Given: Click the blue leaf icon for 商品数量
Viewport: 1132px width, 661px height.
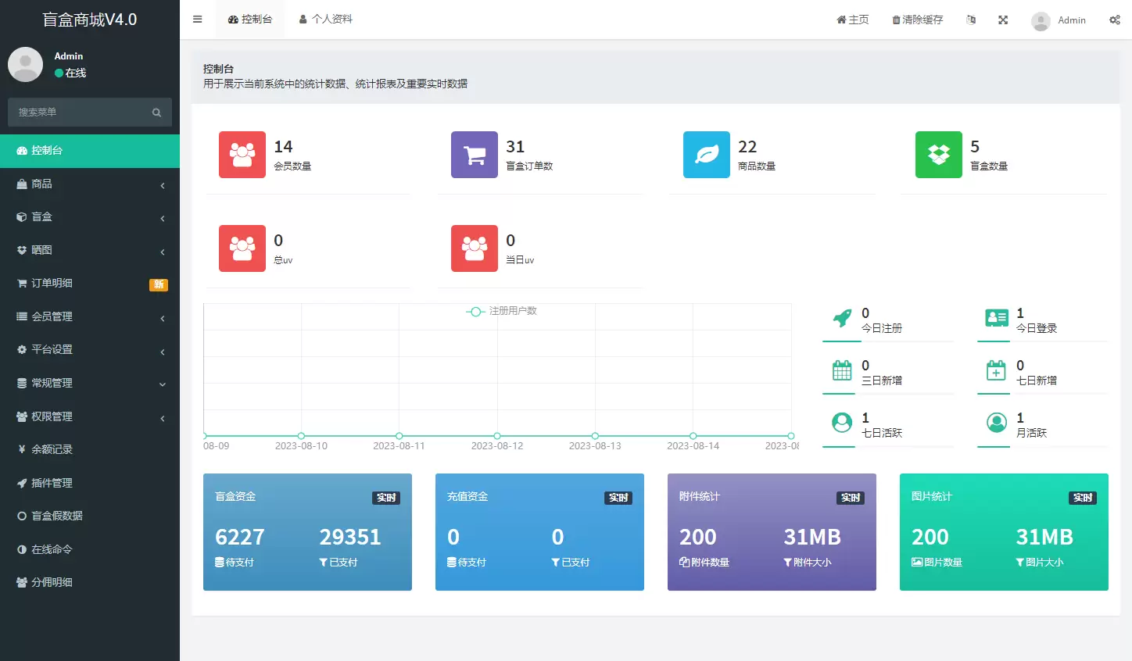Looking at the screenshot, I should point(707,155).
